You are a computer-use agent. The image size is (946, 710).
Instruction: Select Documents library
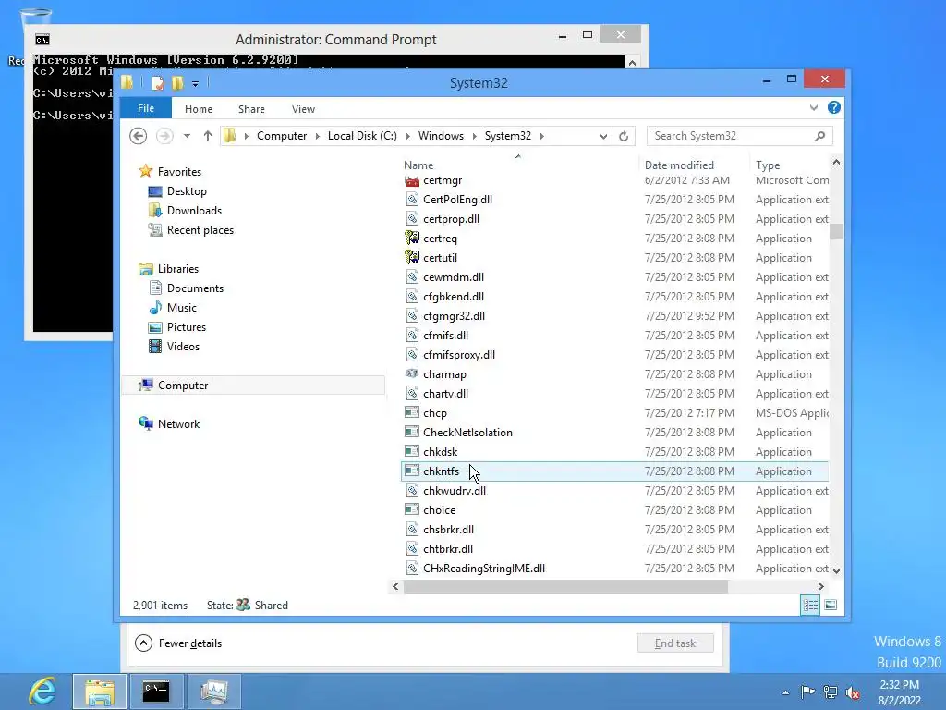187,288
